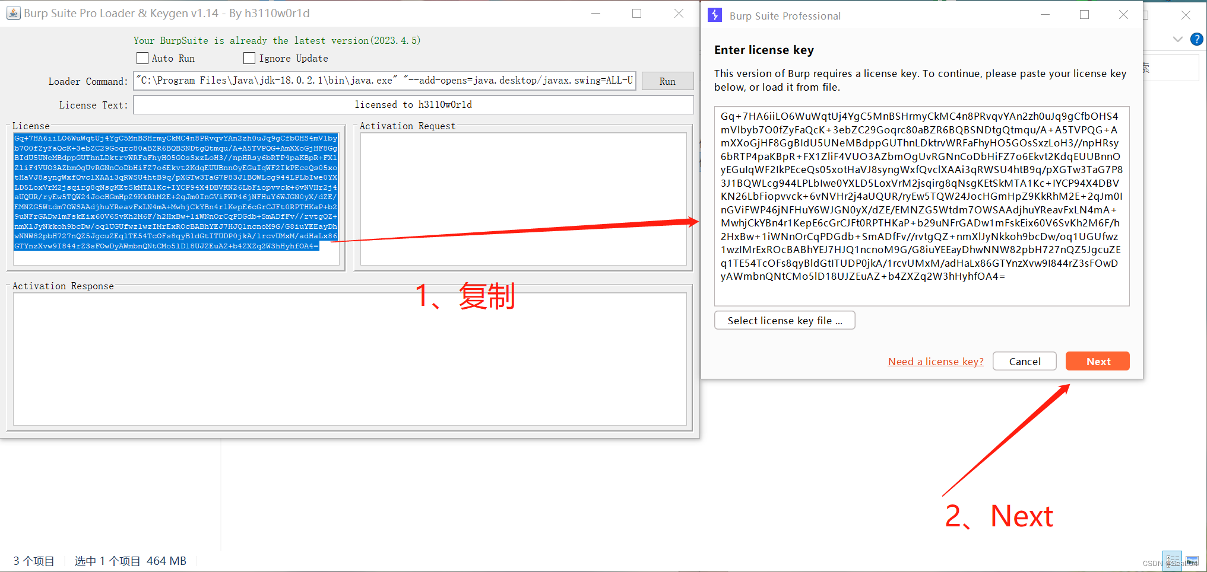Click the Run button in the Keygen
The width and height of the screenshot is (1207, 572).
coord(667,81)
